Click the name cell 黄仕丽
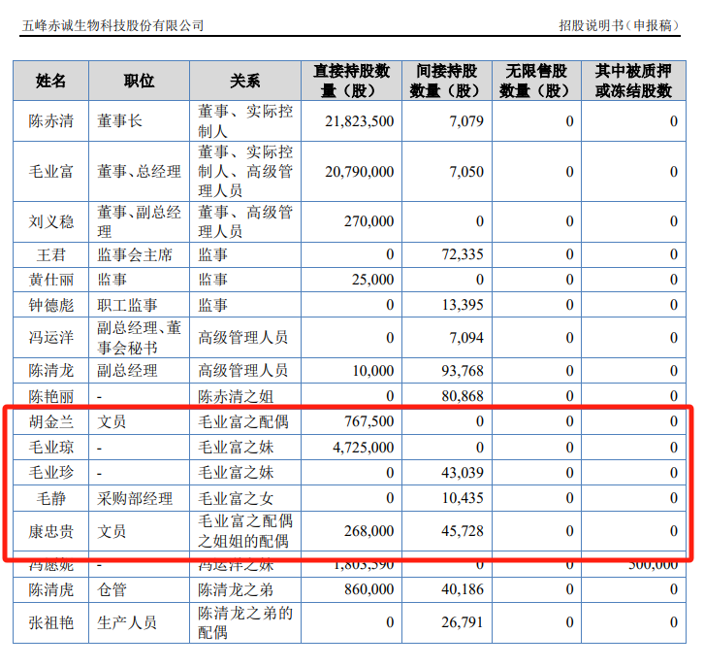The height and width of the screenshot is (668, 704). coord(50,280)
